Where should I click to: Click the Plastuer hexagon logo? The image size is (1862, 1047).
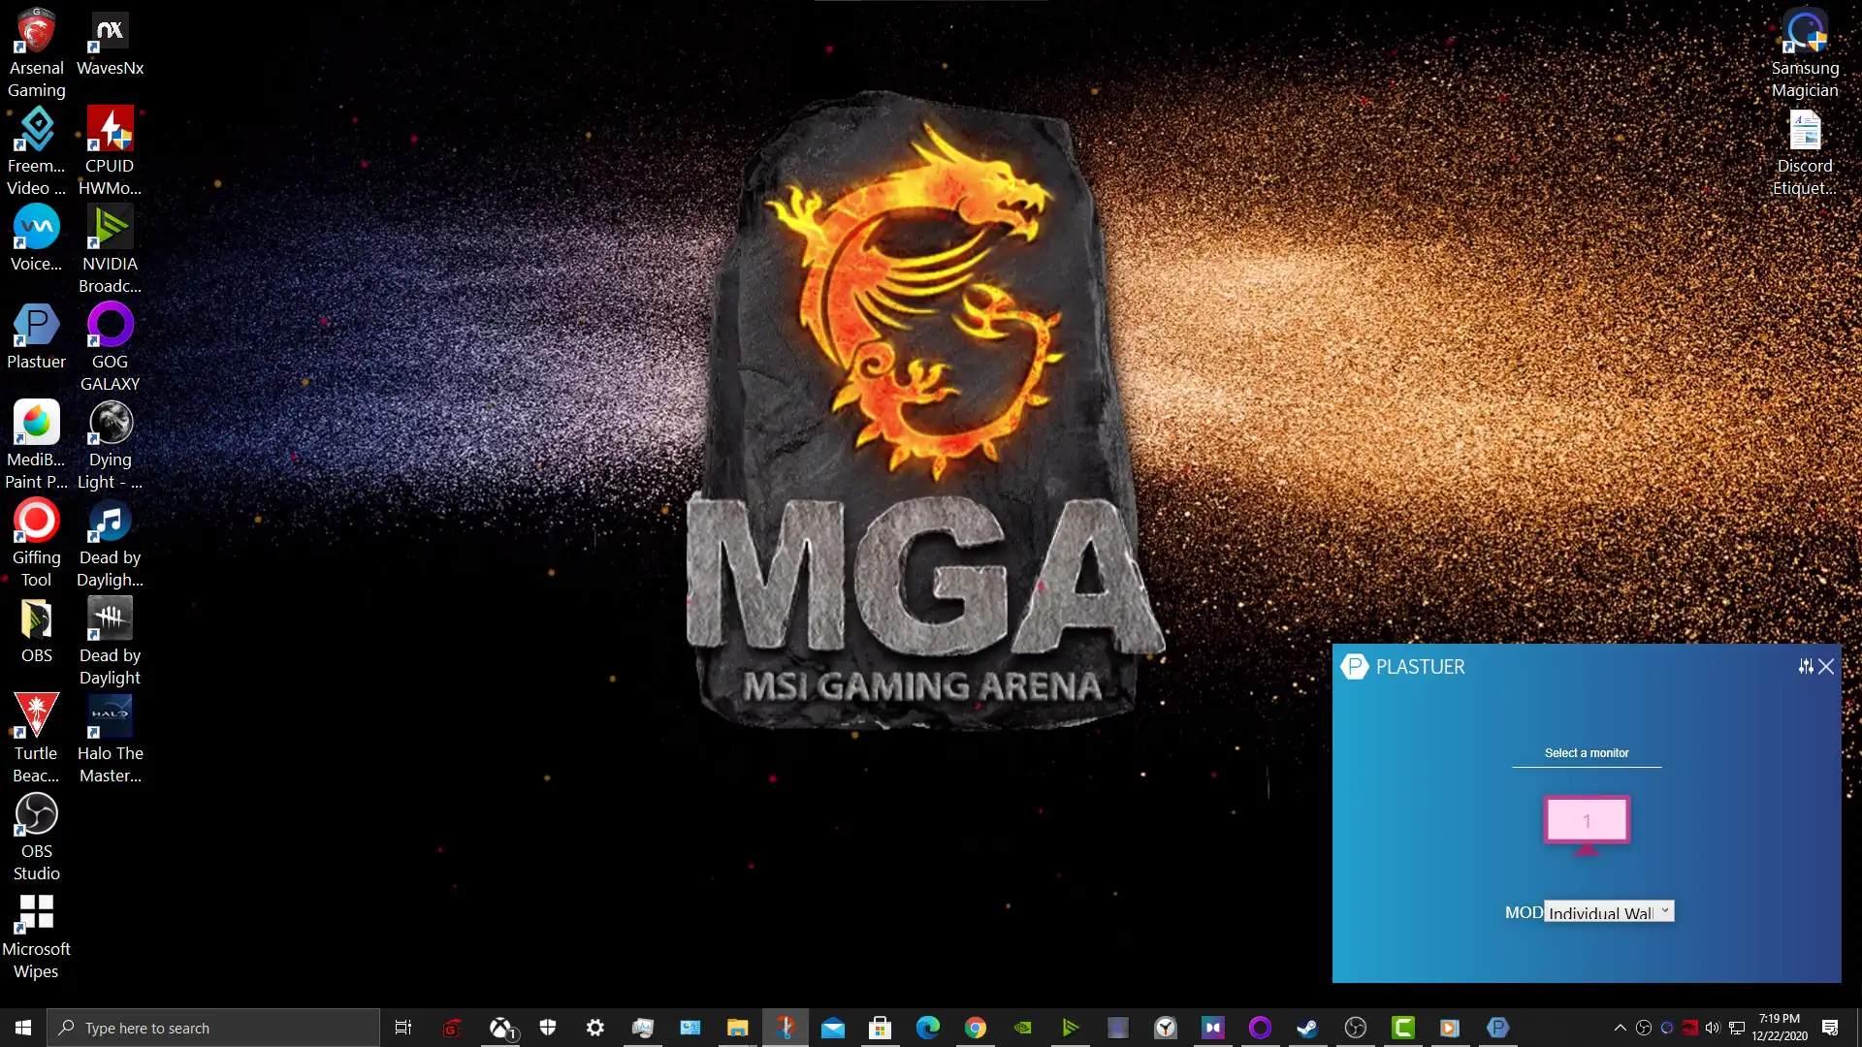tap(1354, 666)
